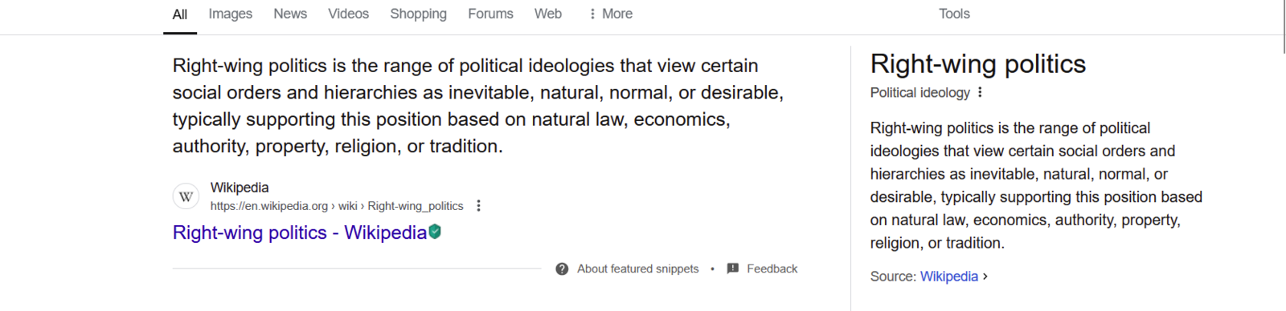Screen dimensions: 1286x311
Task: Click the green shield icon after Wikipedia title
Action: (435, 232)
